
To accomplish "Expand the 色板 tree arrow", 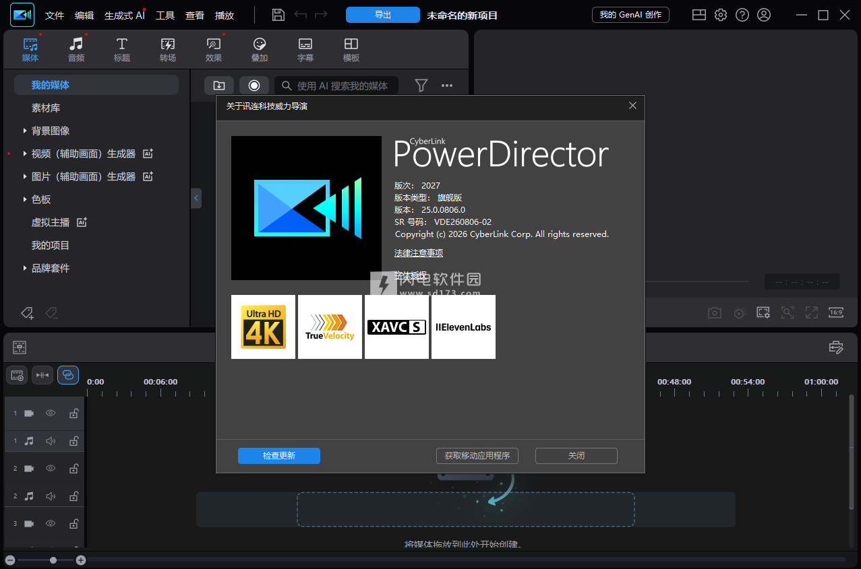I will coord(25,199).
